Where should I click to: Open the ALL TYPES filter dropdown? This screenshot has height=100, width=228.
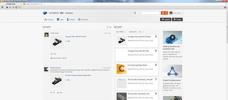(x=121, y=32)
